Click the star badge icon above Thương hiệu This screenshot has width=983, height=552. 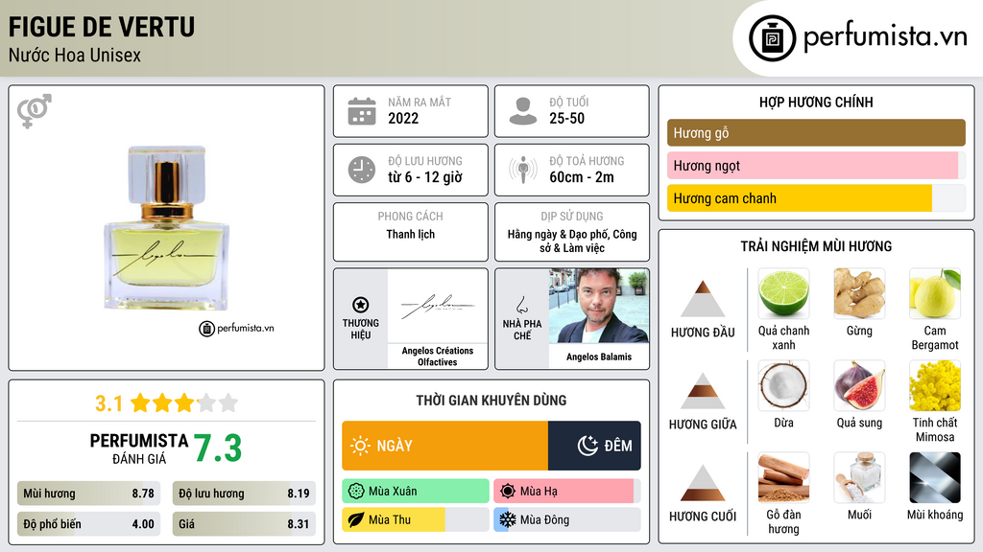361,305
